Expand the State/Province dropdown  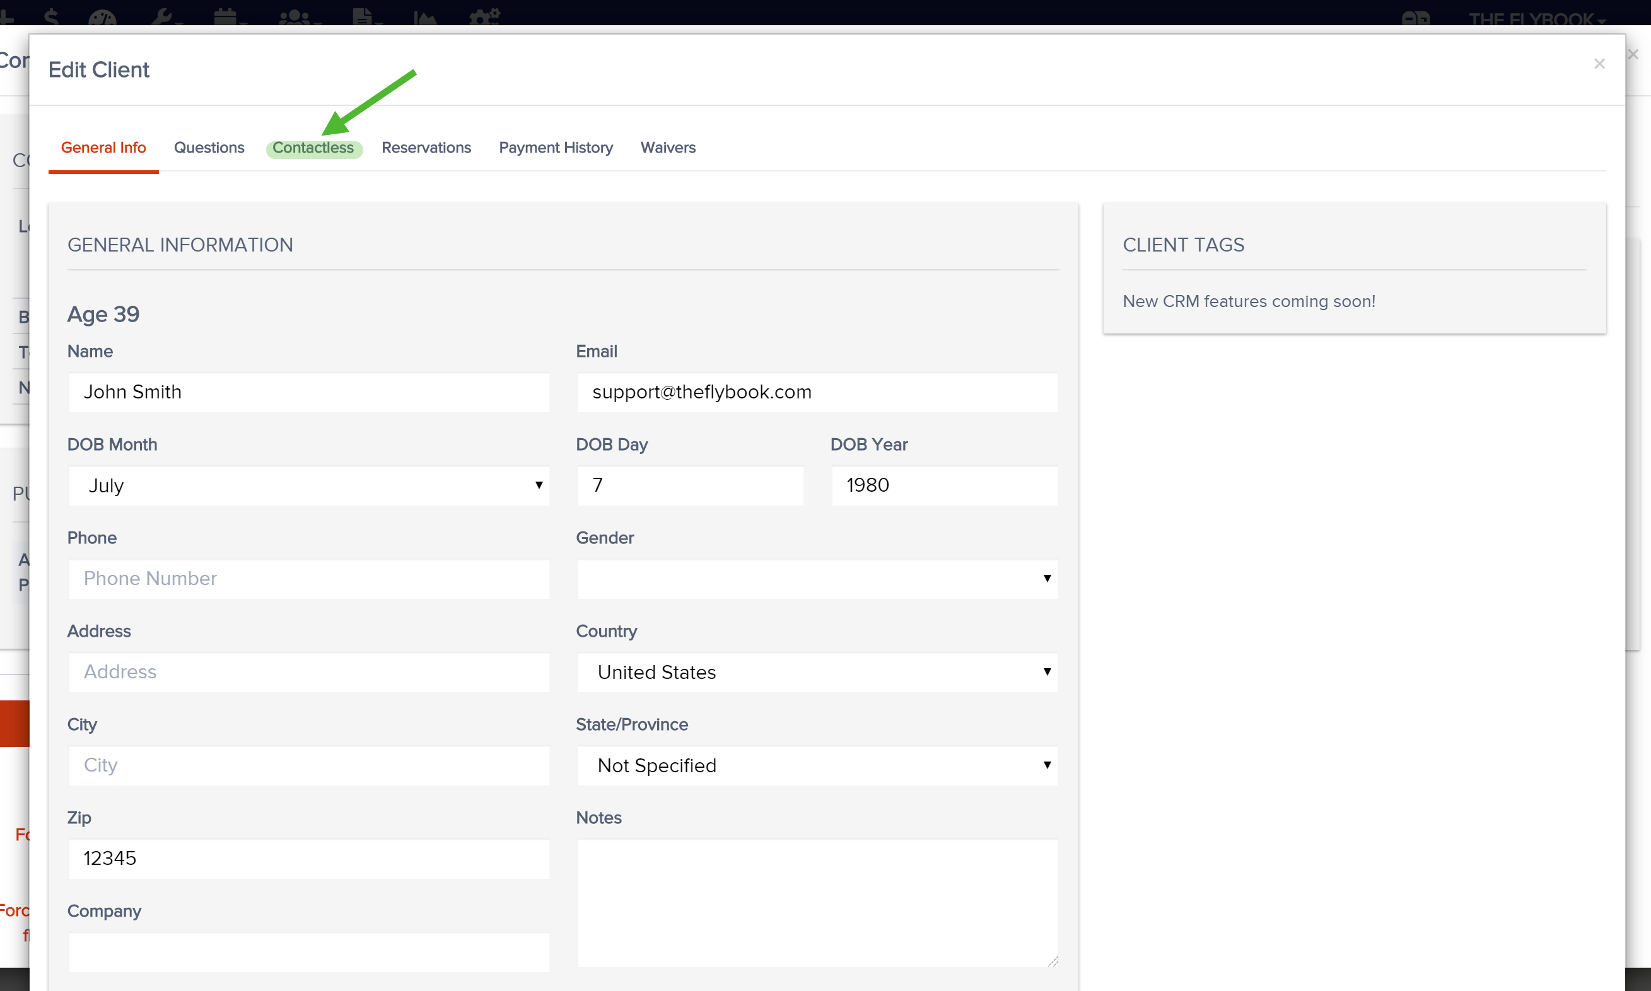tap(817, 765)
